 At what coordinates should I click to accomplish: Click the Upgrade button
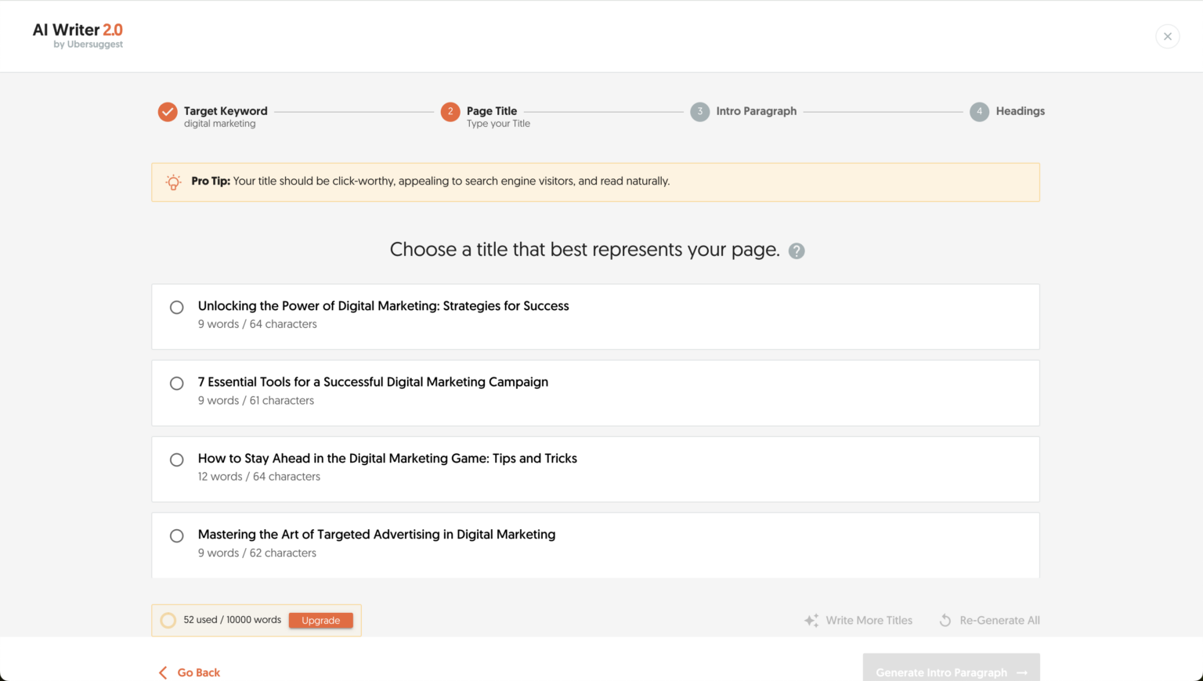[x=320, y=620]
